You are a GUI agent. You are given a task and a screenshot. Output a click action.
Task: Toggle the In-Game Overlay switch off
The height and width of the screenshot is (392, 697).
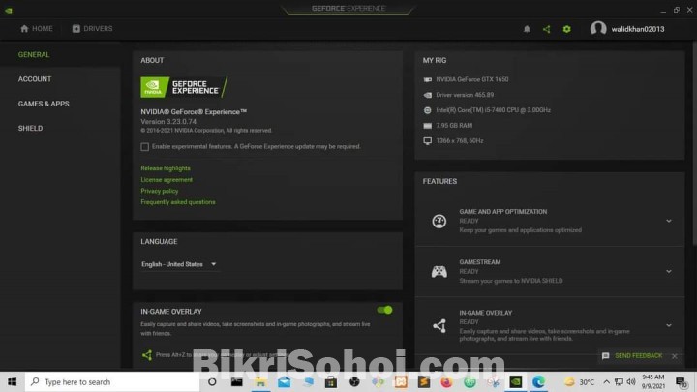click(x=384, y=311)
